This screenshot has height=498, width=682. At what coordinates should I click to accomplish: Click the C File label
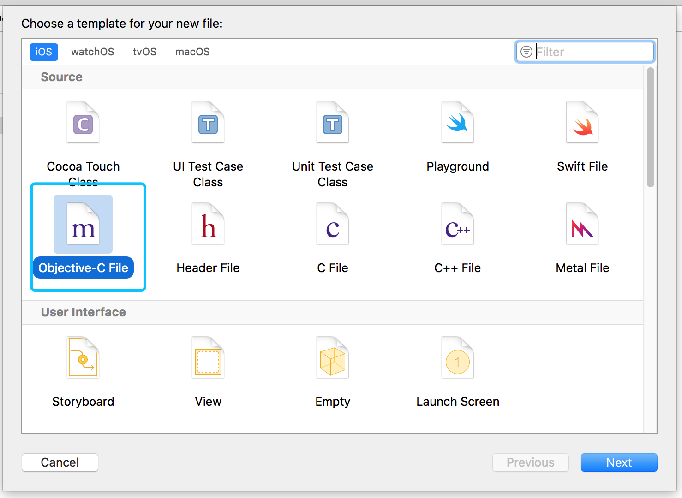click(333, 268)
